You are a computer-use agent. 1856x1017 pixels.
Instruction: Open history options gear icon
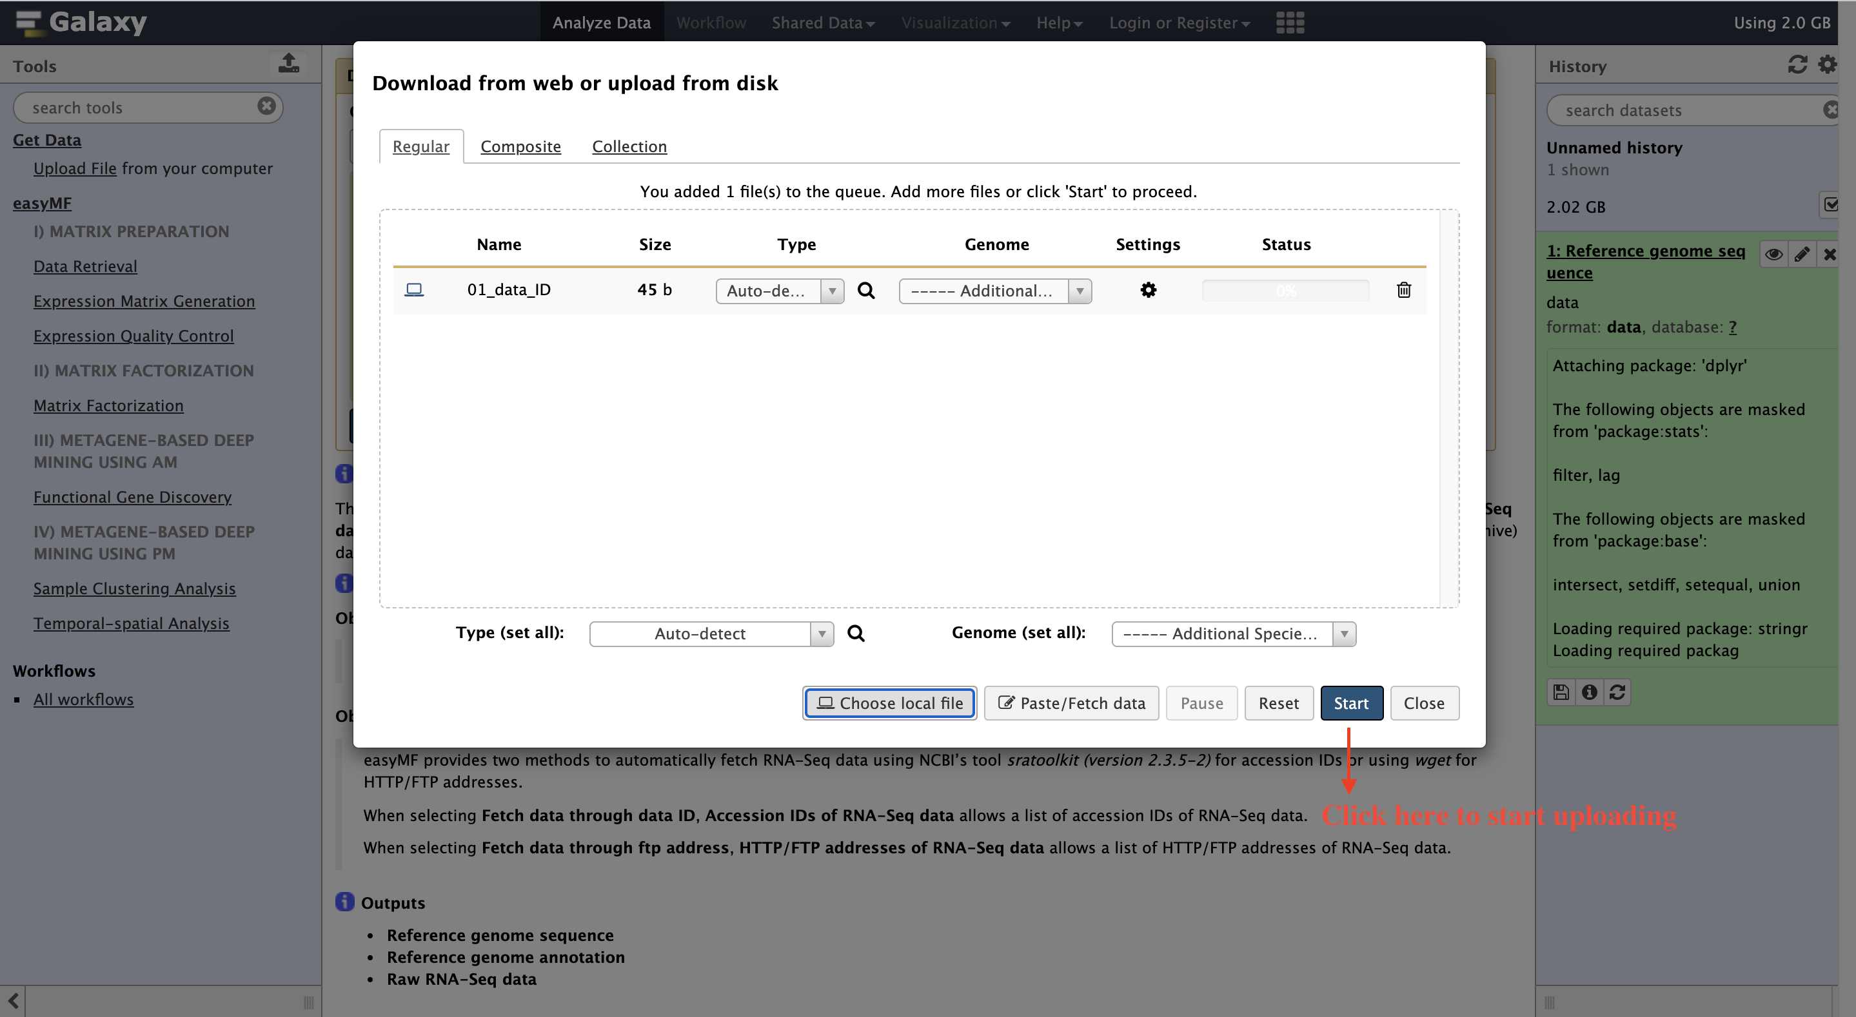click(1826, 65)
